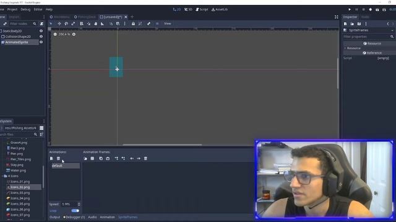Save the current resource in Inspector
The height and width of the screenshot is (222, 396).
click(359, 23)
